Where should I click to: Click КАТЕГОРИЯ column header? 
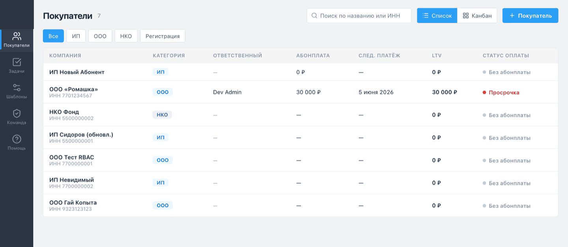point(169,56)
